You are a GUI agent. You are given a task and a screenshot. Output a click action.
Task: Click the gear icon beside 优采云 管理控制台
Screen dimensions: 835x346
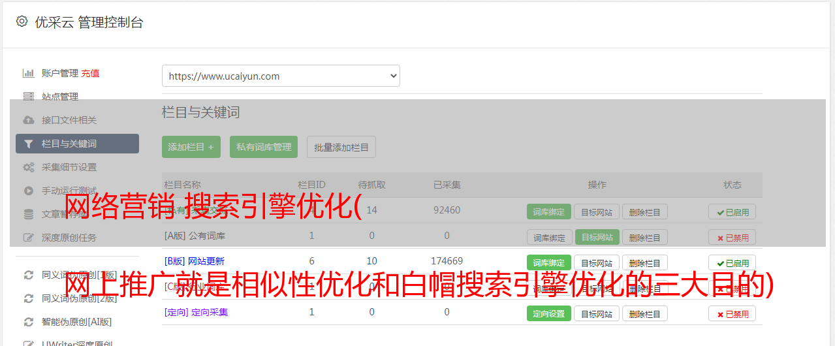22,22
